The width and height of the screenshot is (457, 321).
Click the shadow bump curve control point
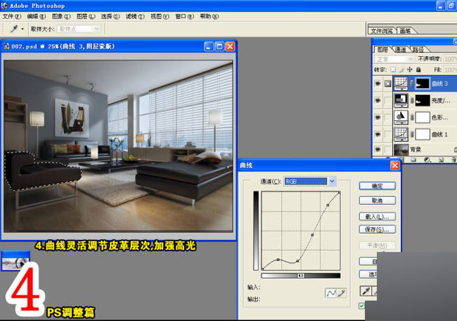[x=278, y=260]
